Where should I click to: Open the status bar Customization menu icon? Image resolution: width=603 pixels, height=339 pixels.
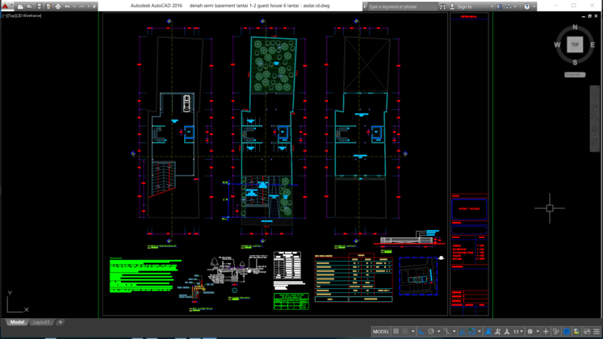[596, 332]
